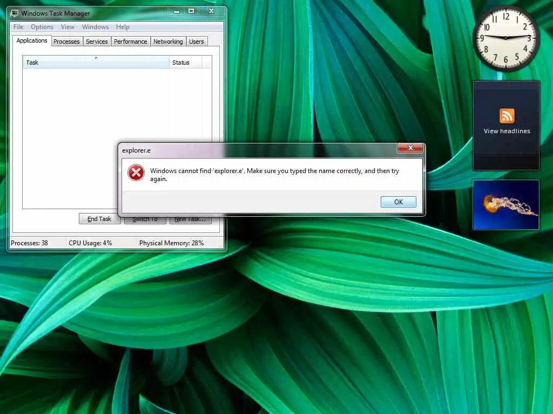Click the End Task button

(x=99, y=219)
